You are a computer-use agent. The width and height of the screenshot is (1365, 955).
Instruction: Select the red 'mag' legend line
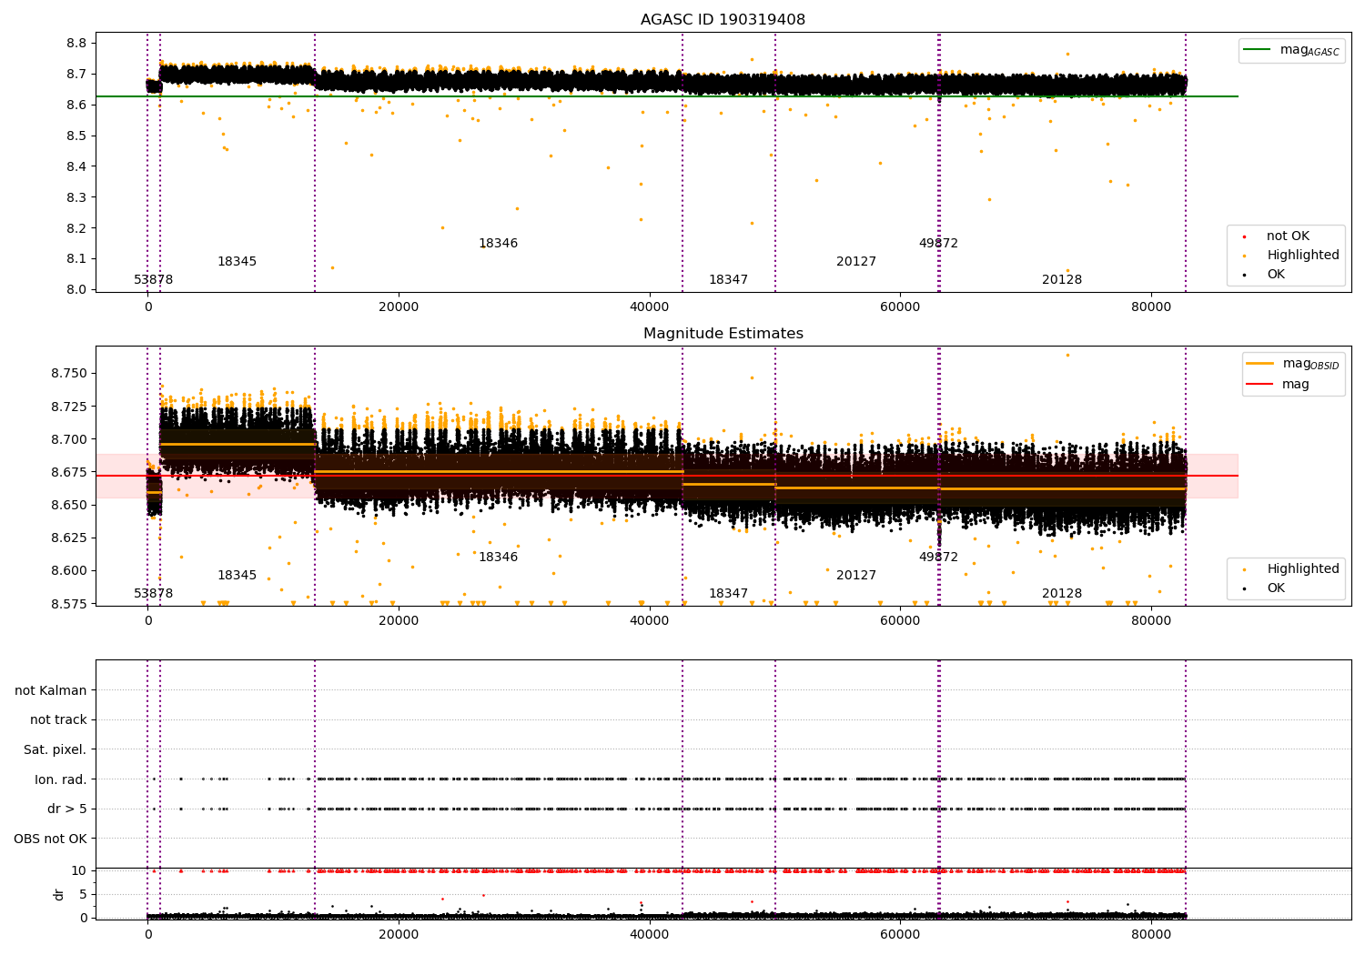point(1260,385)
